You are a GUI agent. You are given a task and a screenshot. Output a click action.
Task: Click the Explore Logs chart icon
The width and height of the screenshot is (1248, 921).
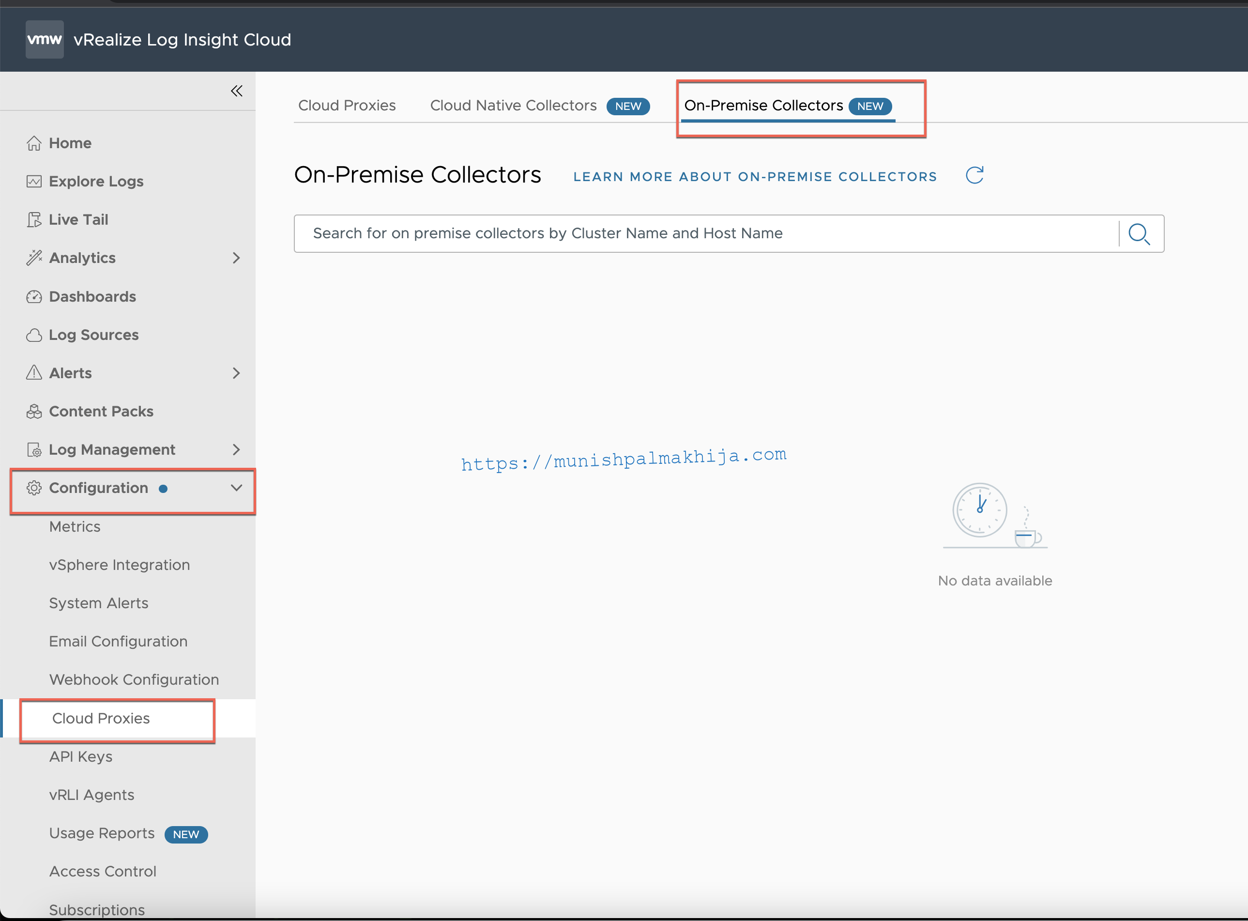34,181
